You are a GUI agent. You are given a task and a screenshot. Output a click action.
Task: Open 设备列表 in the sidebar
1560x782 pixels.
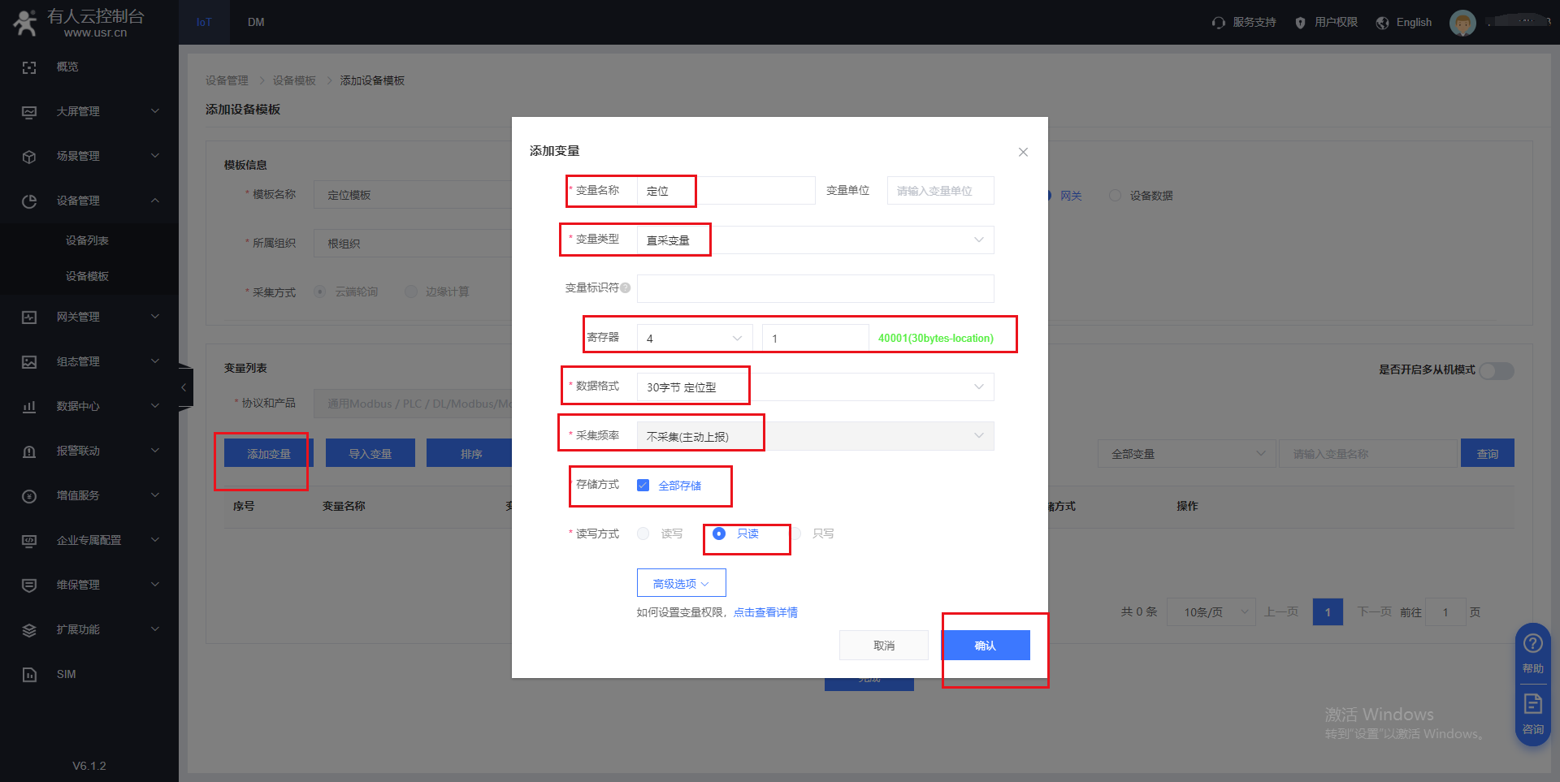coord(87,240)
